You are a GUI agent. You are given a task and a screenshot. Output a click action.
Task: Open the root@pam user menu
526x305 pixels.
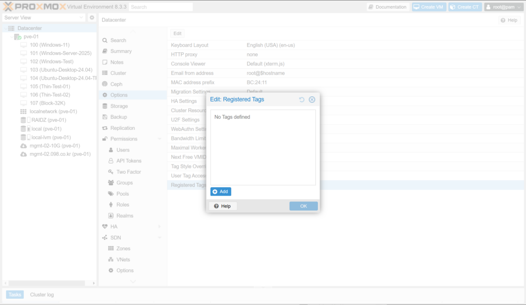tap(503, 7)
